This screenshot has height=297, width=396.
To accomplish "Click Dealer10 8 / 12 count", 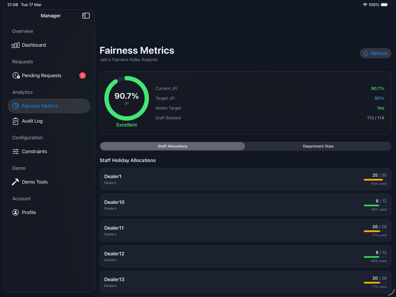I will coord(381,201).
